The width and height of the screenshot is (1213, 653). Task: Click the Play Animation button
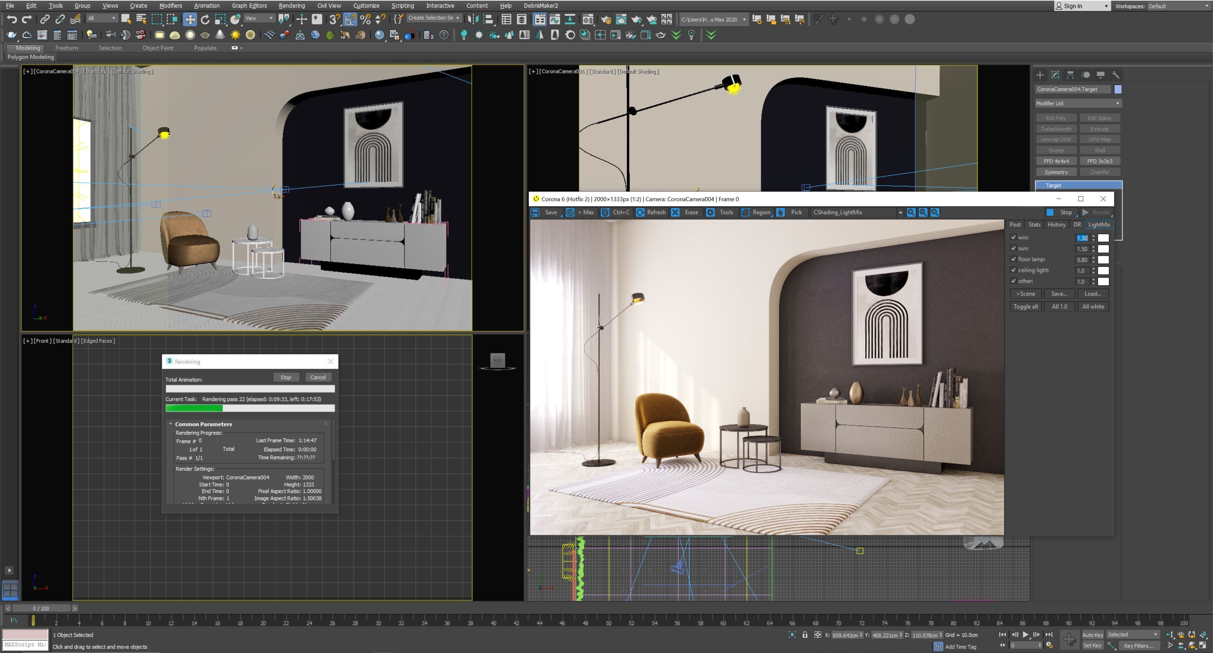tap(1026, 635)
